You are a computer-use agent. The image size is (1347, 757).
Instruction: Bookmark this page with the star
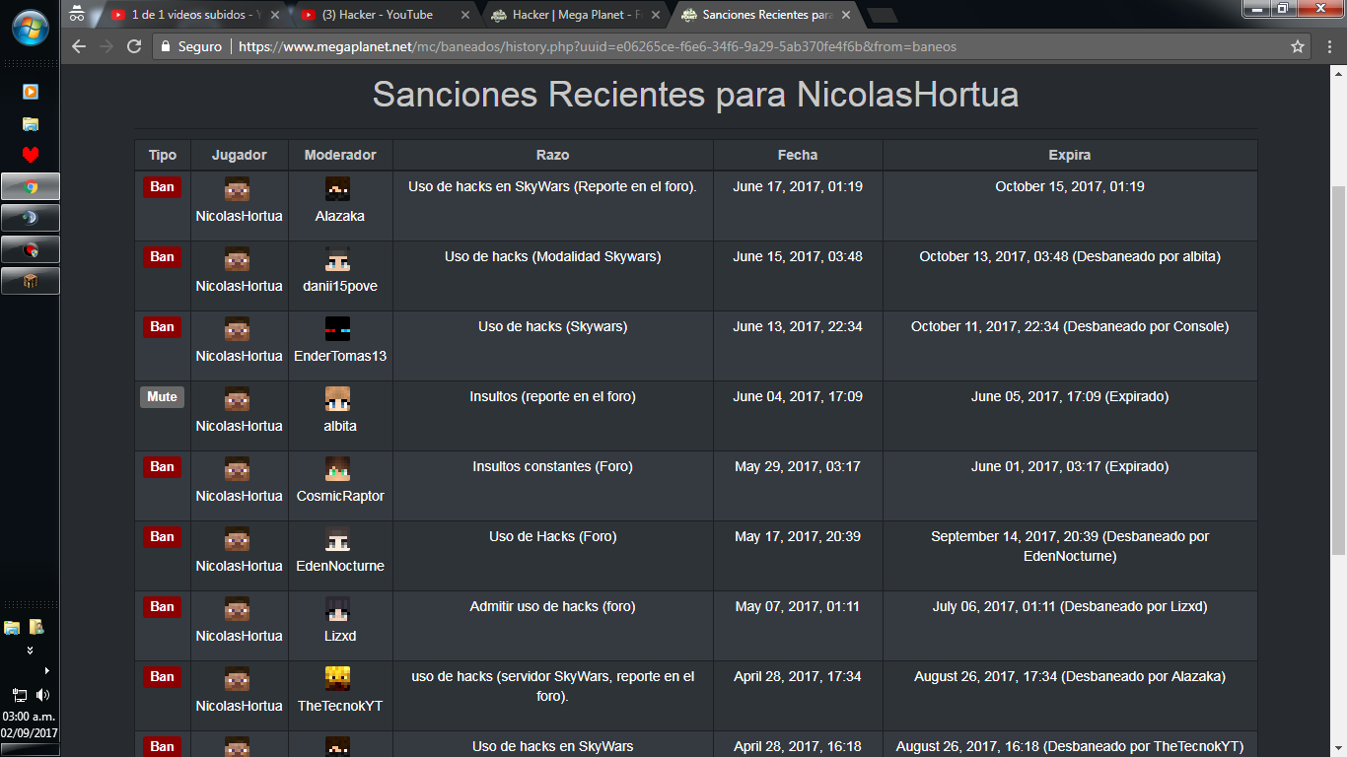pyautogui.click(x=1298, y=46)
